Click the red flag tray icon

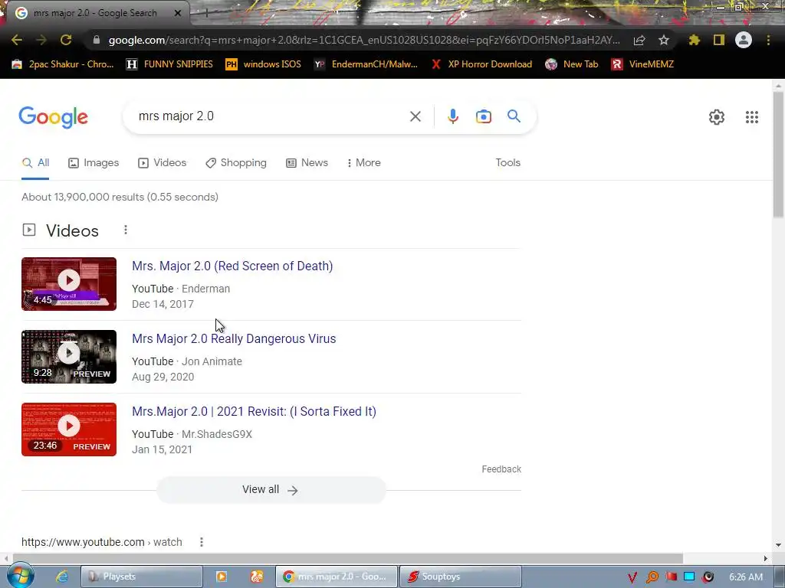(671, 577)
